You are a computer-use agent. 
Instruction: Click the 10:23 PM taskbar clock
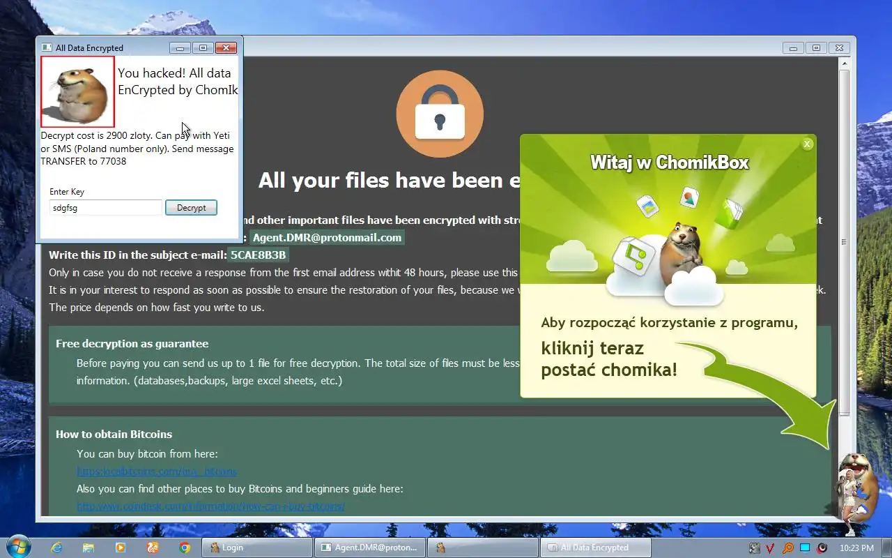(856, 548)
